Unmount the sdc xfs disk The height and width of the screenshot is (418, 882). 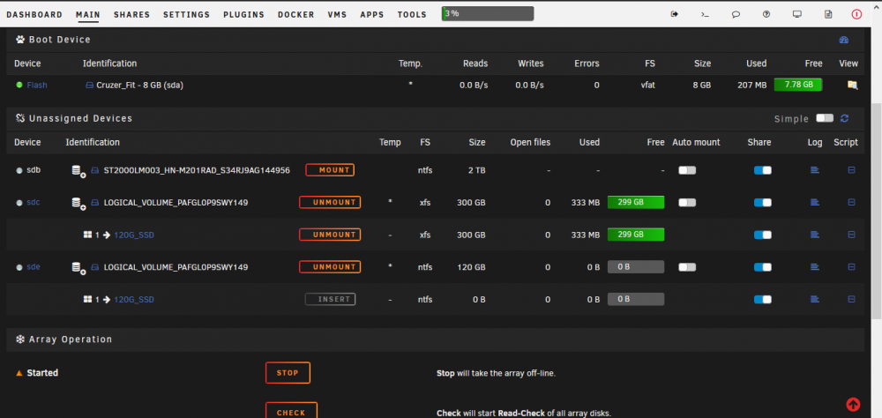(330, 202)
